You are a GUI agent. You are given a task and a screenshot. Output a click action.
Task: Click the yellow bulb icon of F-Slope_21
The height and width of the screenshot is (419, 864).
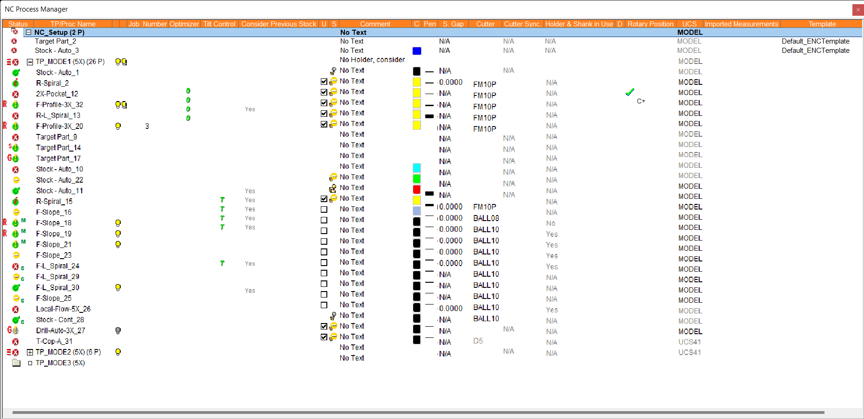click(118, 244)
